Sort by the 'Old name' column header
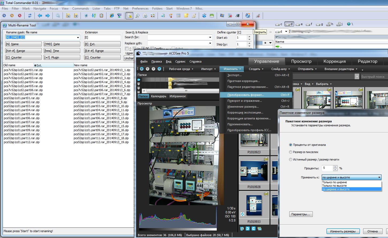Image resolution: width=388 pixels, height=238 pixels. pos(18,65)
